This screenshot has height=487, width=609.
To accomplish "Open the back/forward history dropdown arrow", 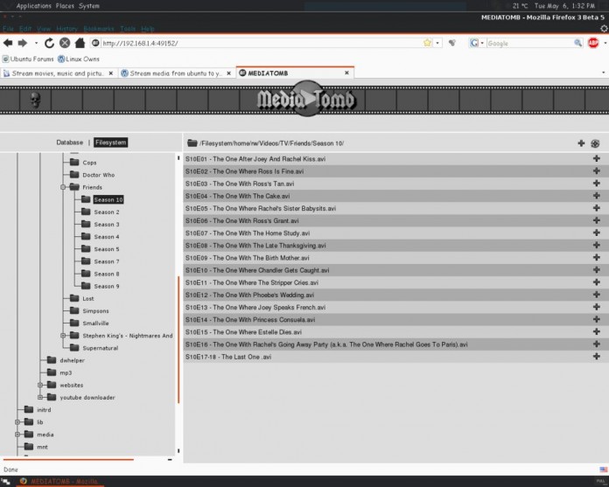I will [36, 43].
